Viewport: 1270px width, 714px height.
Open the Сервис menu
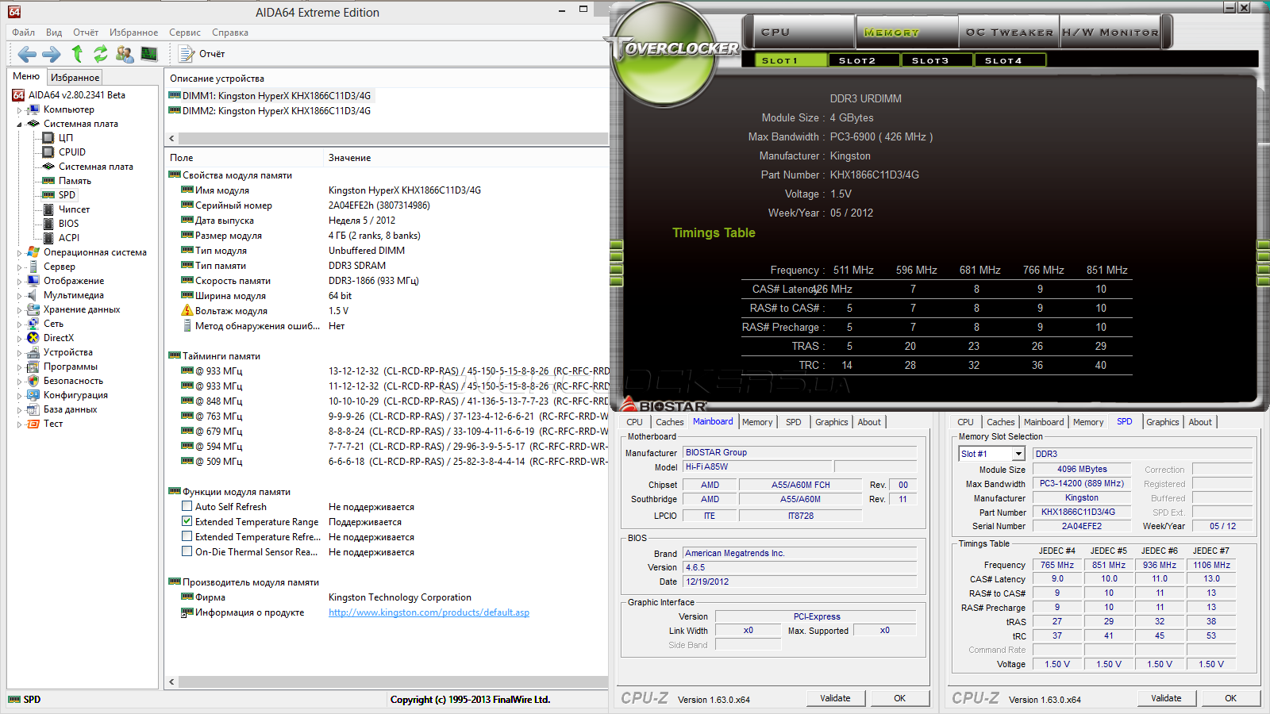click(x=185, y=33)
